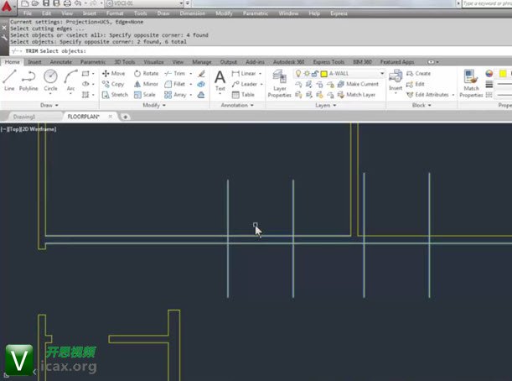Expand the Annotation panel
512x381 pixels.
click(237, 105)
